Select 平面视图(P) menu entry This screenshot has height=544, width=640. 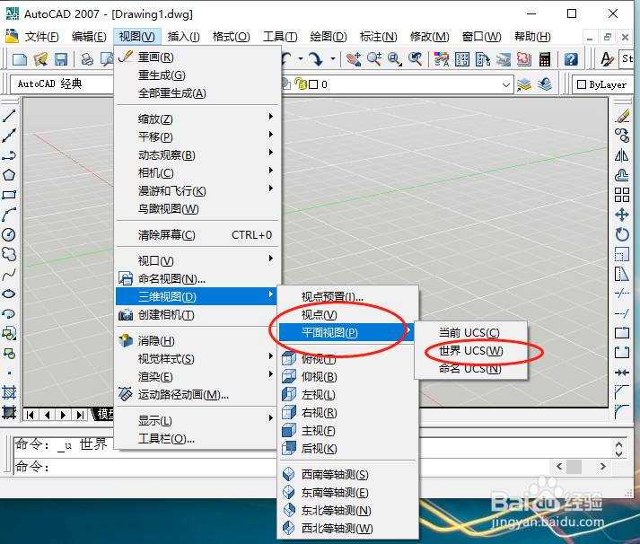[346, 333]
